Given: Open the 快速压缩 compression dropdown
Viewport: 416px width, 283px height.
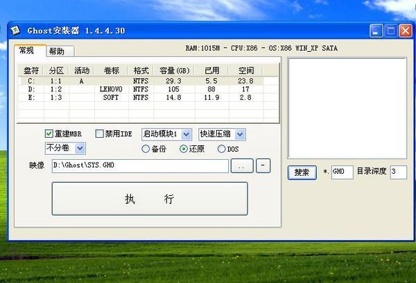Looking at the screenshot, I should (222, 134).
